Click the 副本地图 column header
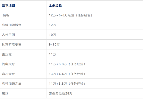144x99 pixels. [x=9, y=6]
